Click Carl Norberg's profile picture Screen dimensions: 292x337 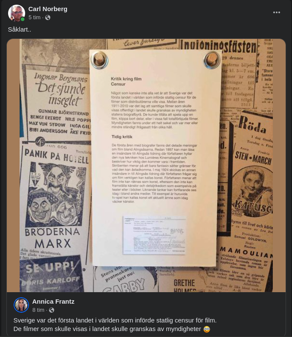coord(17,13)
